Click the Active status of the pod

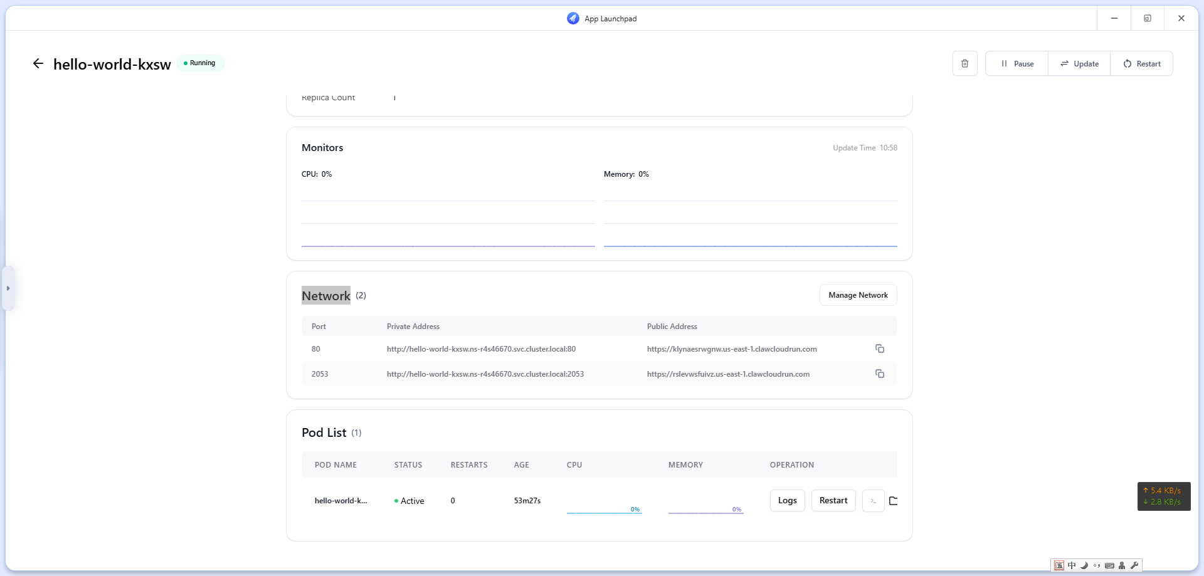coord(409,501)
